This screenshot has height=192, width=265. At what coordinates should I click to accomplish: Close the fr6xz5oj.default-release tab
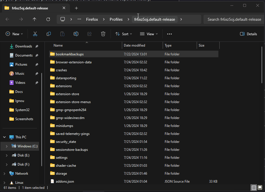[64, 8]
